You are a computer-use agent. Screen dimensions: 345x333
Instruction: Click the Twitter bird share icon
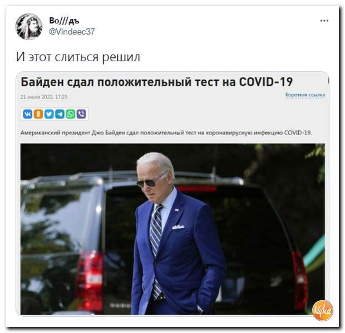point(49,114)
